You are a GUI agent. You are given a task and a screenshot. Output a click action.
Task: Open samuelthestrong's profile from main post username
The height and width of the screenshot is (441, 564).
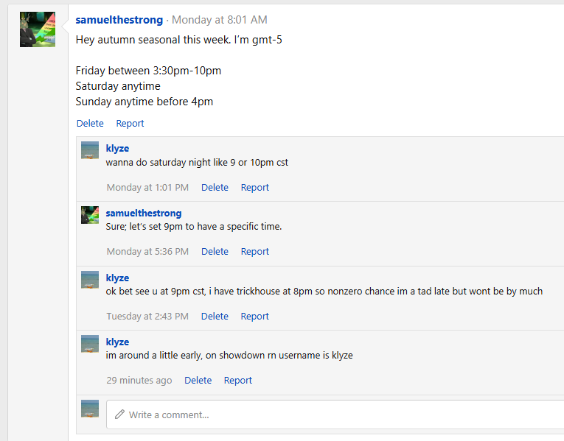pyautogui.click(x=119, y=20)
